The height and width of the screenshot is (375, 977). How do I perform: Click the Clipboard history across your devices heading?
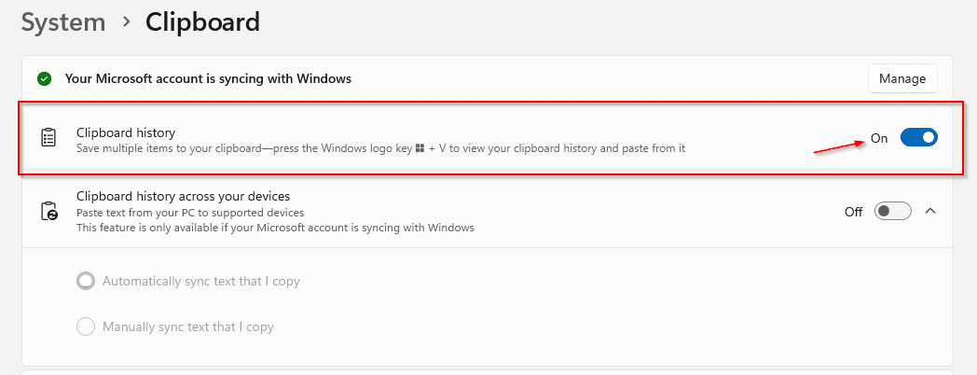[183, 197]
